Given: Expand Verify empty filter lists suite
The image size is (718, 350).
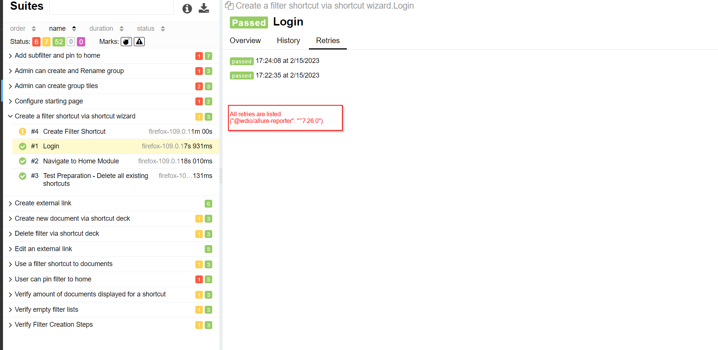Looking at the screenshot, I should tap(111, 310).
